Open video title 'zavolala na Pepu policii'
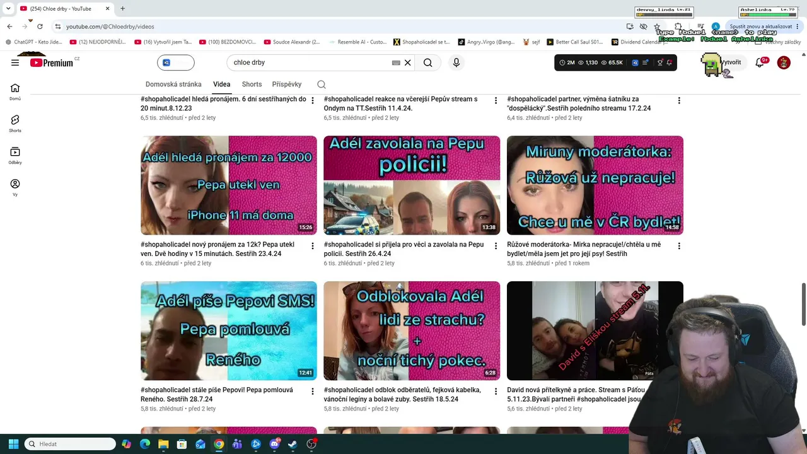Screen dimensions: 807x454 tap(403, 248)
